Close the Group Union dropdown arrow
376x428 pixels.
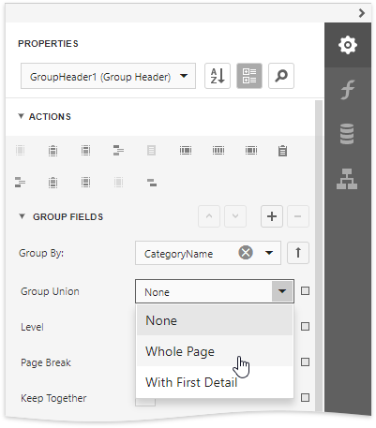pyautogui.click(x=282, y=291)
